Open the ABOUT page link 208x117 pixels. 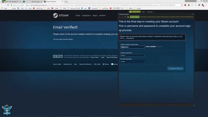(95, 16)
